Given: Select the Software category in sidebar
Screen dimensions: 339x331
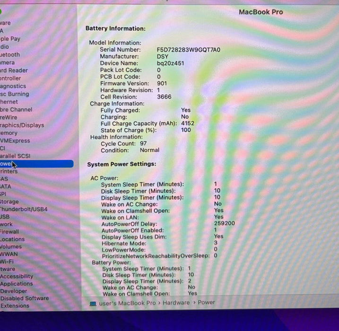Looking at the screenshot, I should click(8, 269).
